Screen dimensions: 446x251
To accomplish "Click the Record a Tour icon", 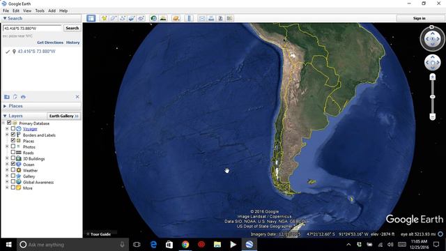I will 141,18.
